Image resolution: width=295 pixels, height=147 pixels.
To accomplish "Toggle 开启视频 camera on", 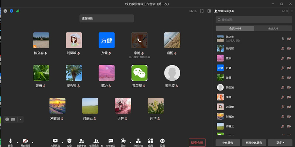I will (25, 143).
